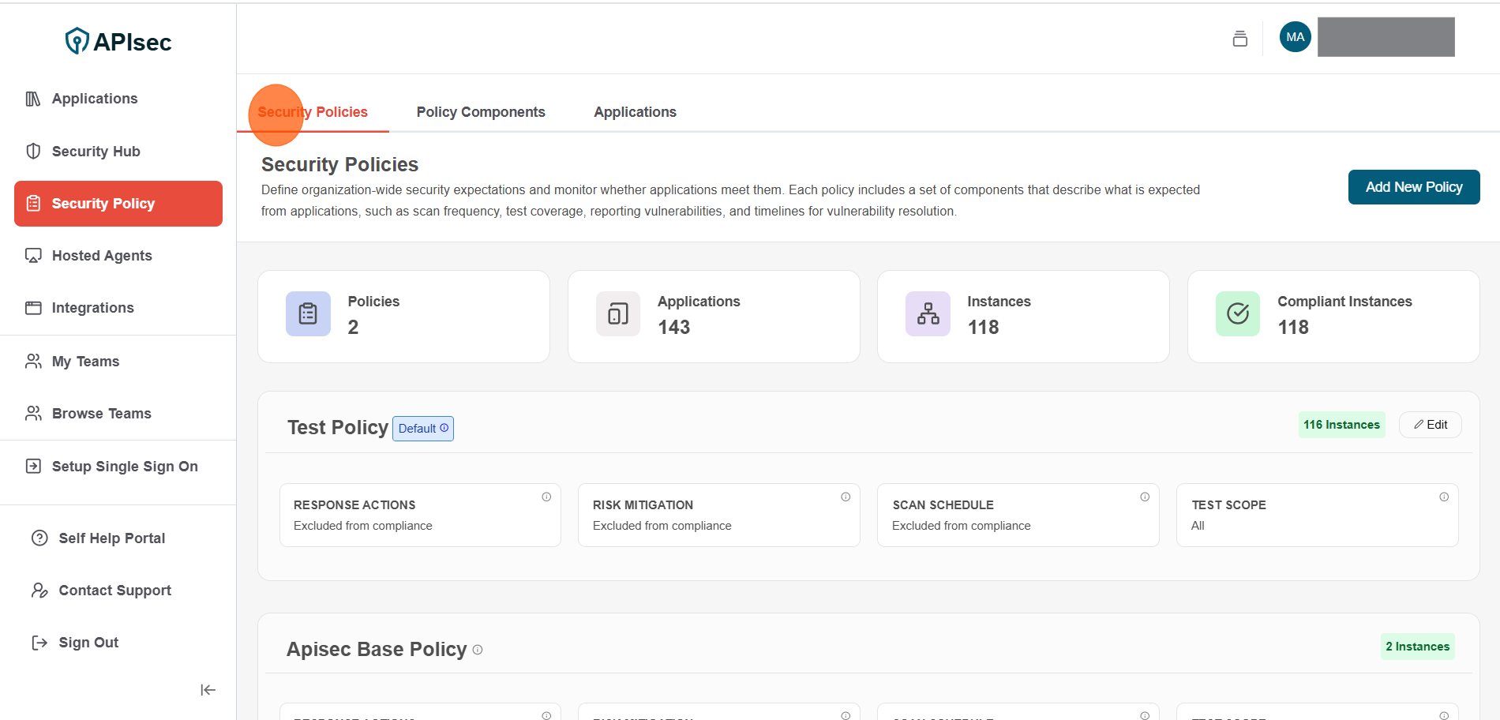Image resolution: width=1500 pixels, height=720 pixels.
Task: Click info icon on Scan Schedule card
Action: 1145,497
